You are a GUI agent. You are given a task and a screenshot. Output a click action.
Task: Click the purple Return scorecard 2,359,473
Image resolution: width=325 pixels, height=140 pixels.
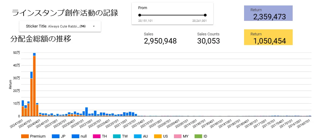tap(268, 13)
